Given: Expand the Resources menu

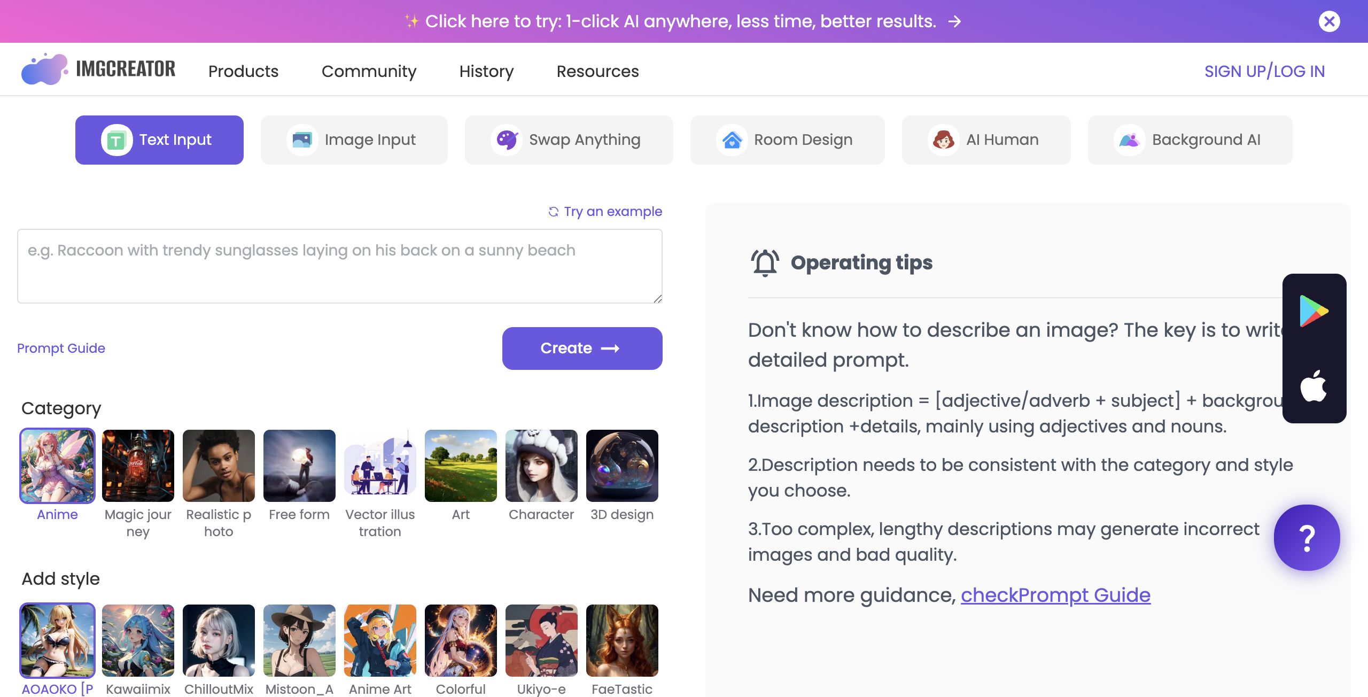Looking at the screenshot, I should click(597, 71).
